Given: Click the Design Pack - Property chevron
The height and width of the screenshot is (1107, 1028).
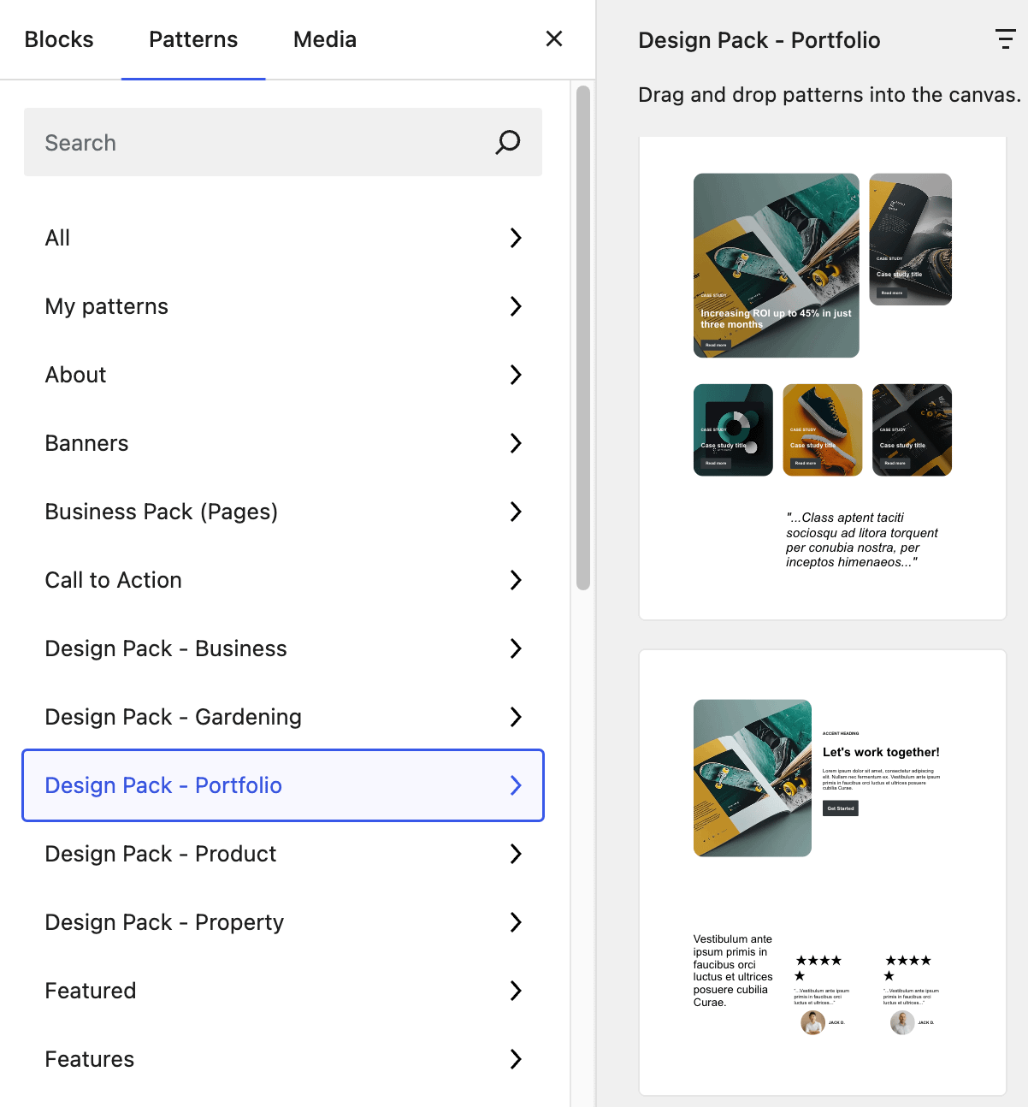Looking at the screenshot, I should click(516, 922).
